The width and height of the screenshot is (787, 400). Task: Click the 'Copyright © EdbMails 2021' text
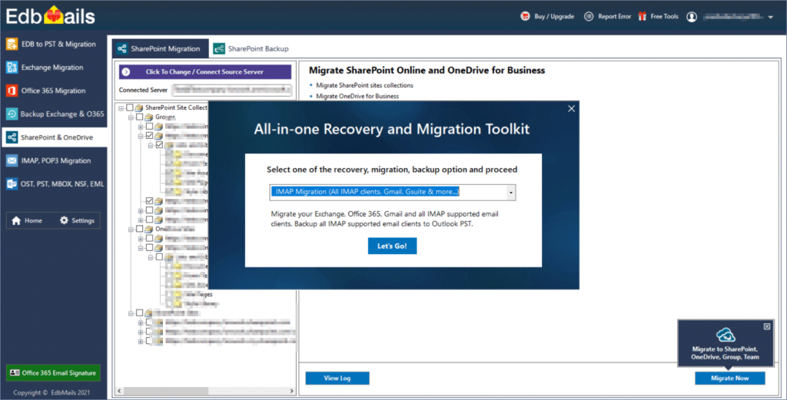tap(51, 392)
